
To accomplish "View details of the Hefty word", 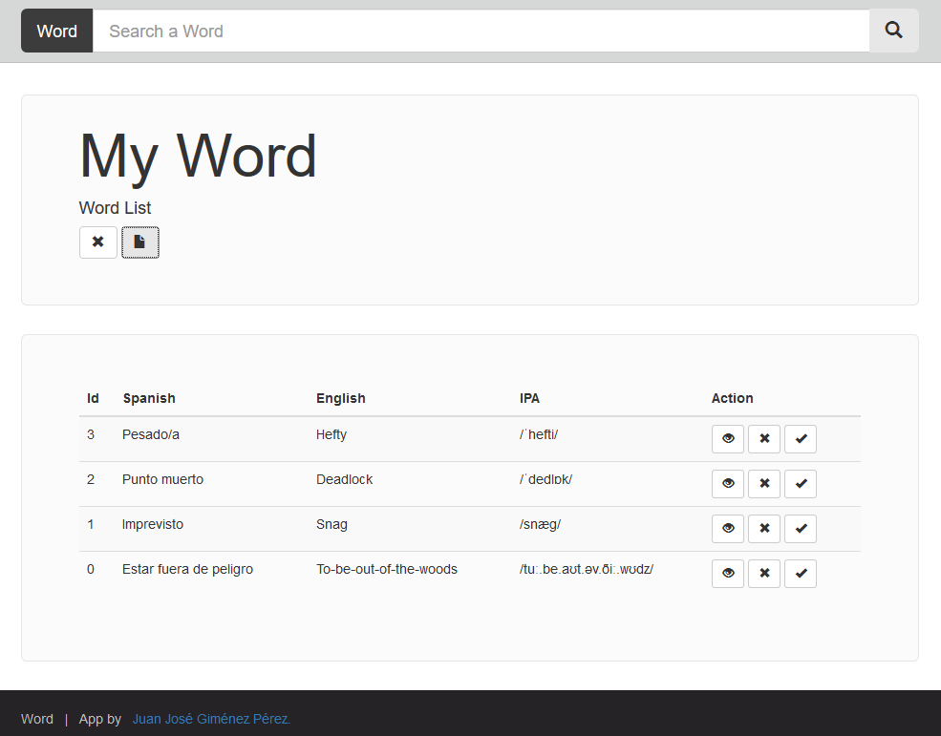I will click(727, 439).
